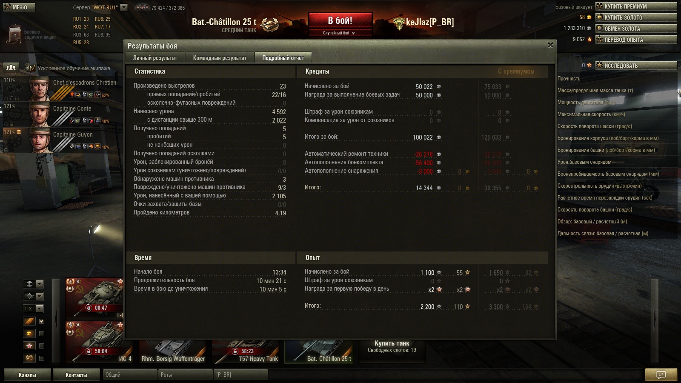Click the red star multiplier filter icon
The height and width of the screenshot is (383, 681).
[29, 346]
